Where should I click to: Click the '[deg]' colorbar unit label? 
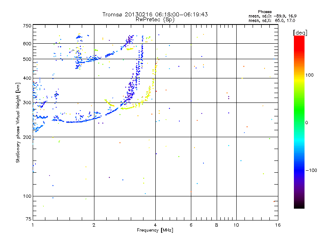coord(300,33)
